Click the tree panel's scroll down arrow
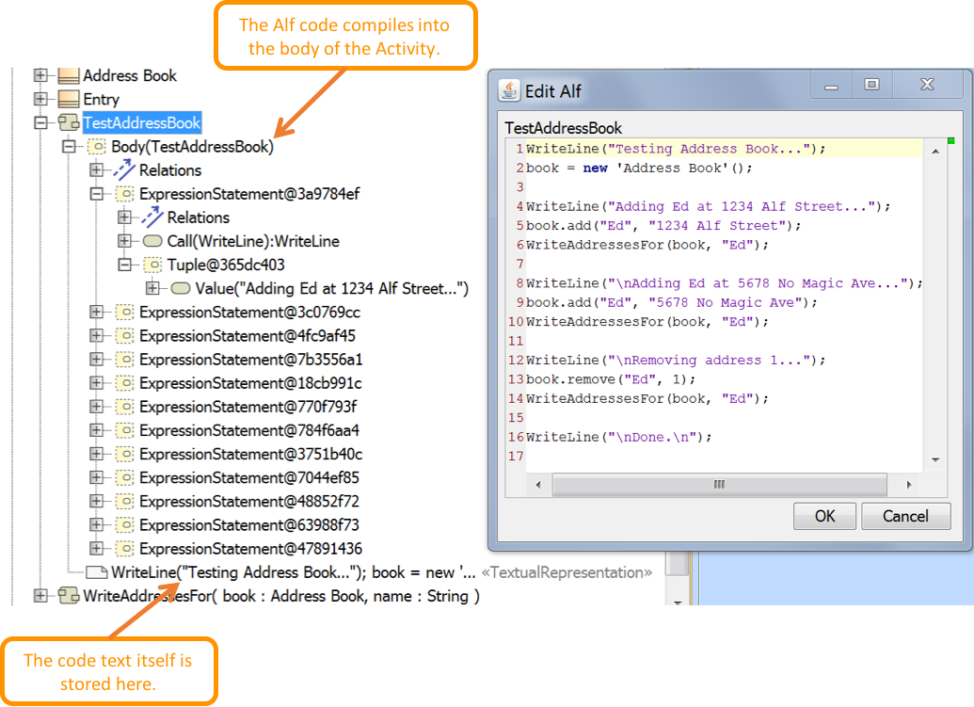Viewport: 974px width, 707px height. 677,602
